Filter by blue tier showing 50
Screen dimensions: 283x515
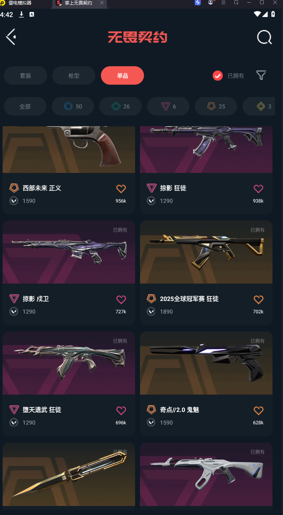pyautogui.click(x=73, y=106)
